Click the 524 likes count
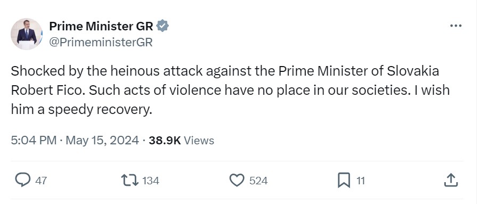Screen dimensions: 482x204 click(x=258, y=181)
